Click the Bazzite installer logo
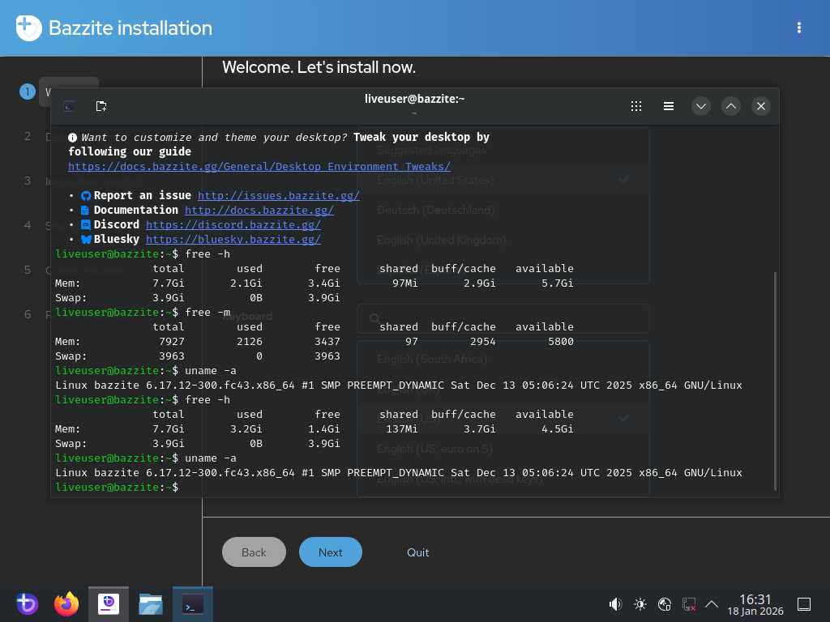This screenshot has height=622, width=830. click(x=28, y=28)
